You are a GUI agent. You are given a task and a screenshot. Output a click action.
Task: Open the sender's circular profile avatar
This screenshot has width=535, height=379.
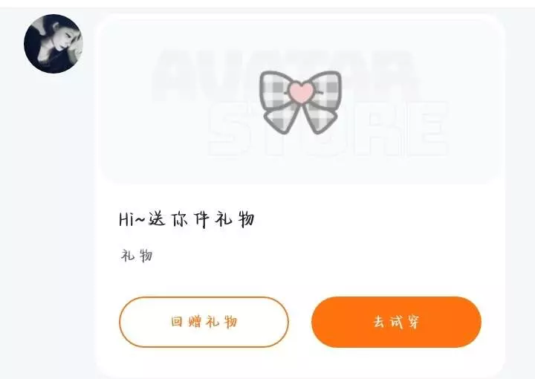click(53, 44)
